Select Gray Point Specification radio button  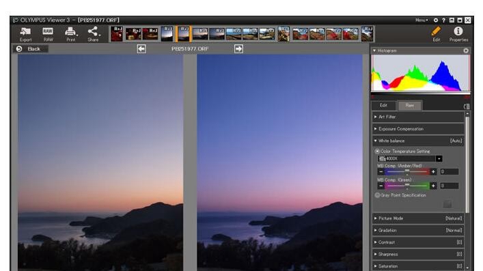tap(377, 195)
